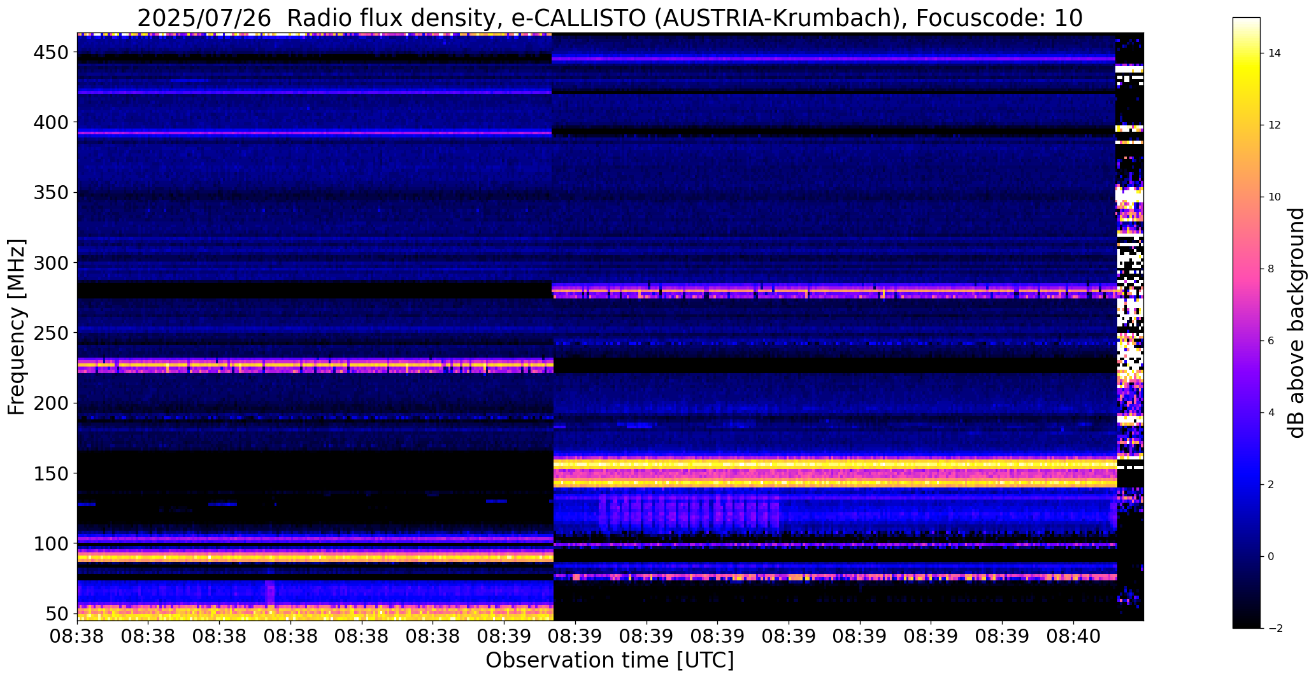Click the 150 frequency tick label
Screen dimensions: 1316x679
50,473
